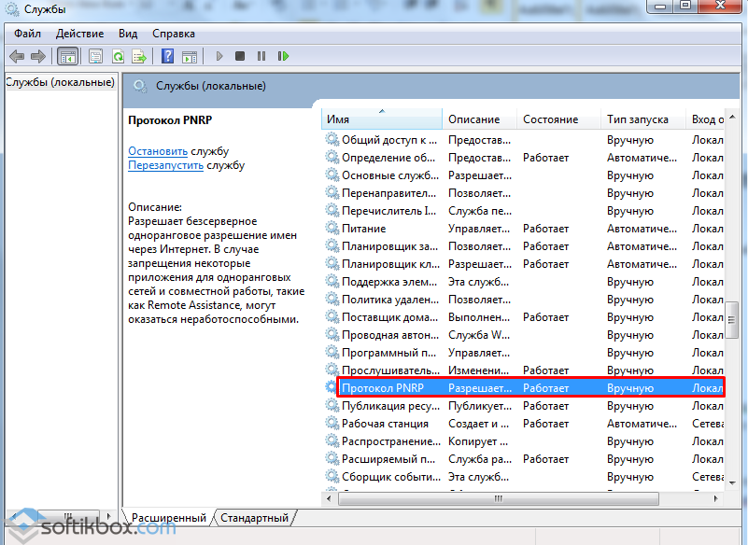Open the Properties toolbar icon
Viewport: 748px width, 545px height.
[x=95, y=56]
